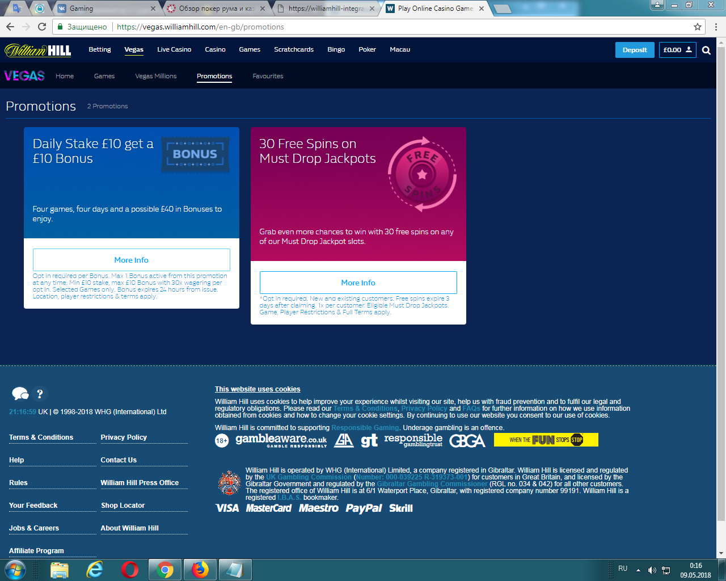
Task: Switch to the Favourites tab
Action: [268, 76]
